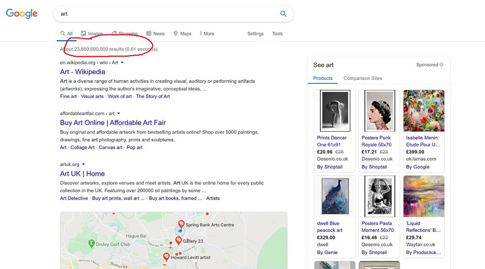
Task: Open the News tab
Action: coord(156,33)
